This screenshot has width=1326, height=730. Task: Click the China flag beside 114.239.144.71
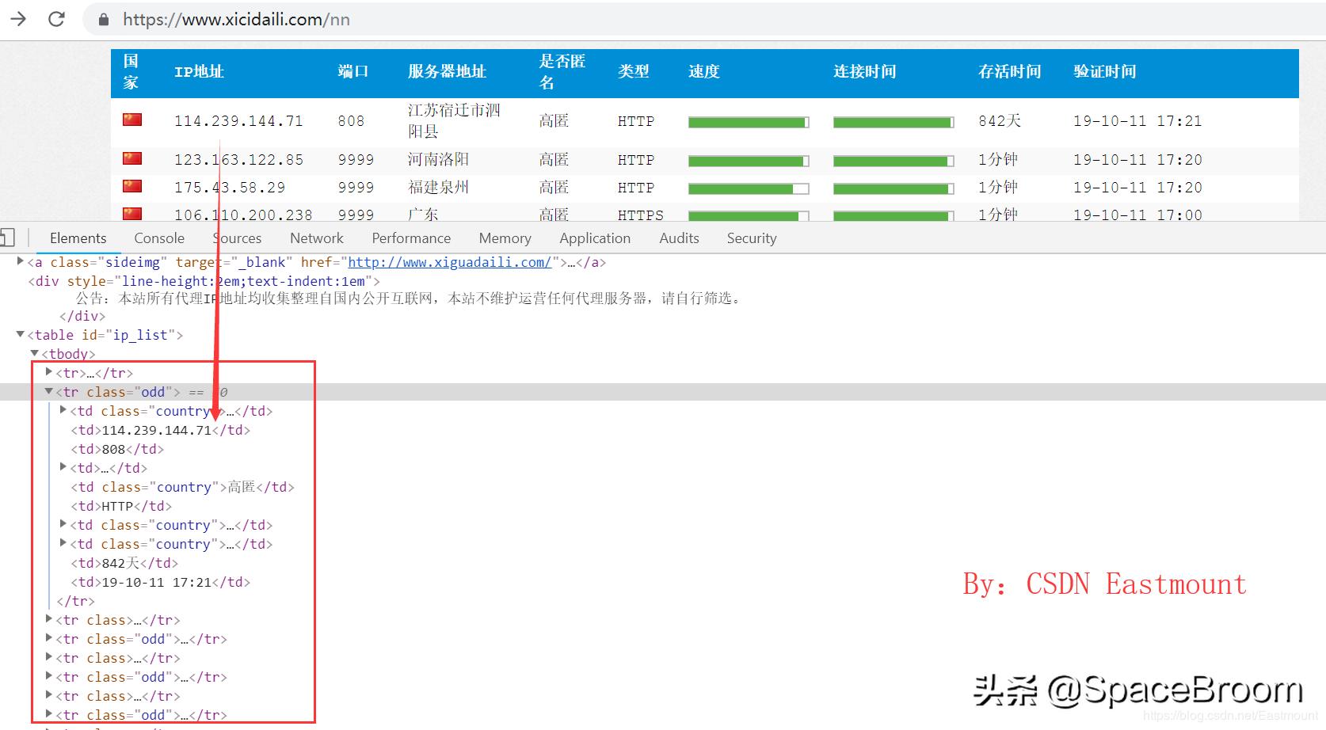click(131, 119)
